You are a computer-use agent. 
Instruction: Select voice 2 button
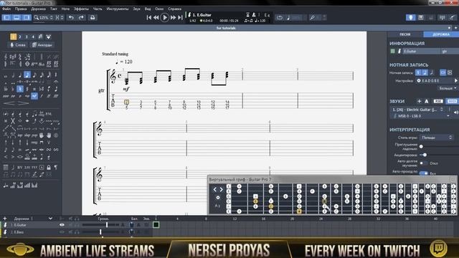(x=20, y=37)
